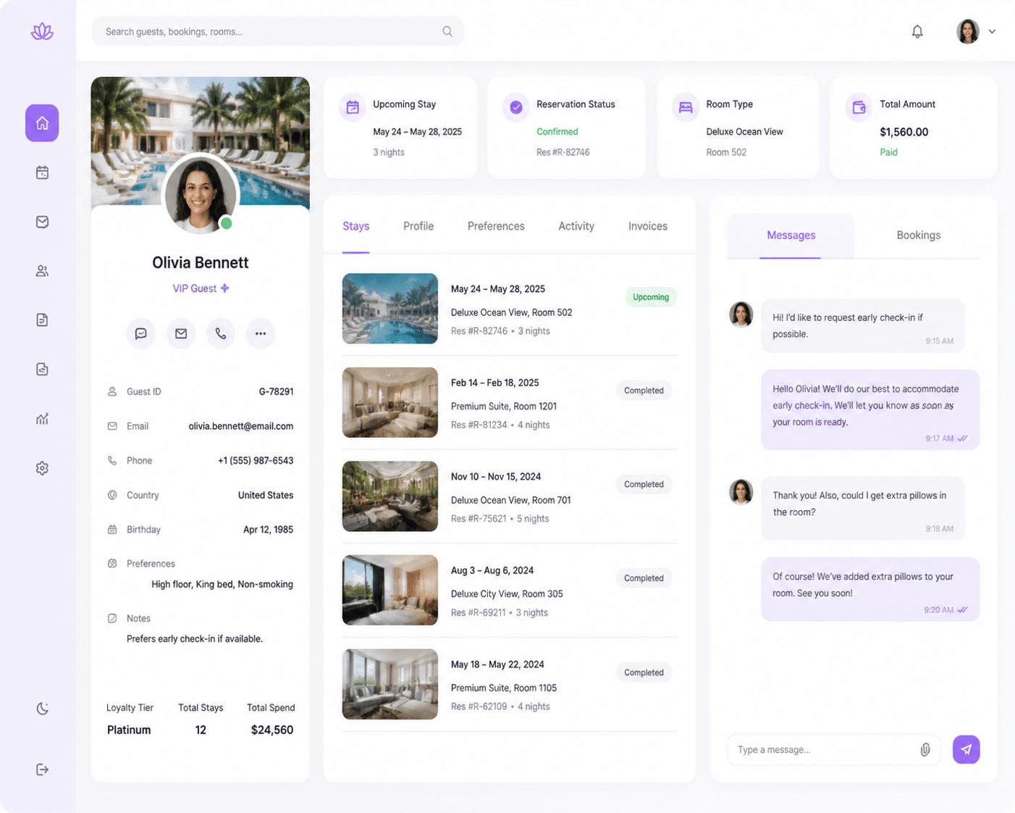
Task: Open the guests people icon in sidebar
Action: 42,271
